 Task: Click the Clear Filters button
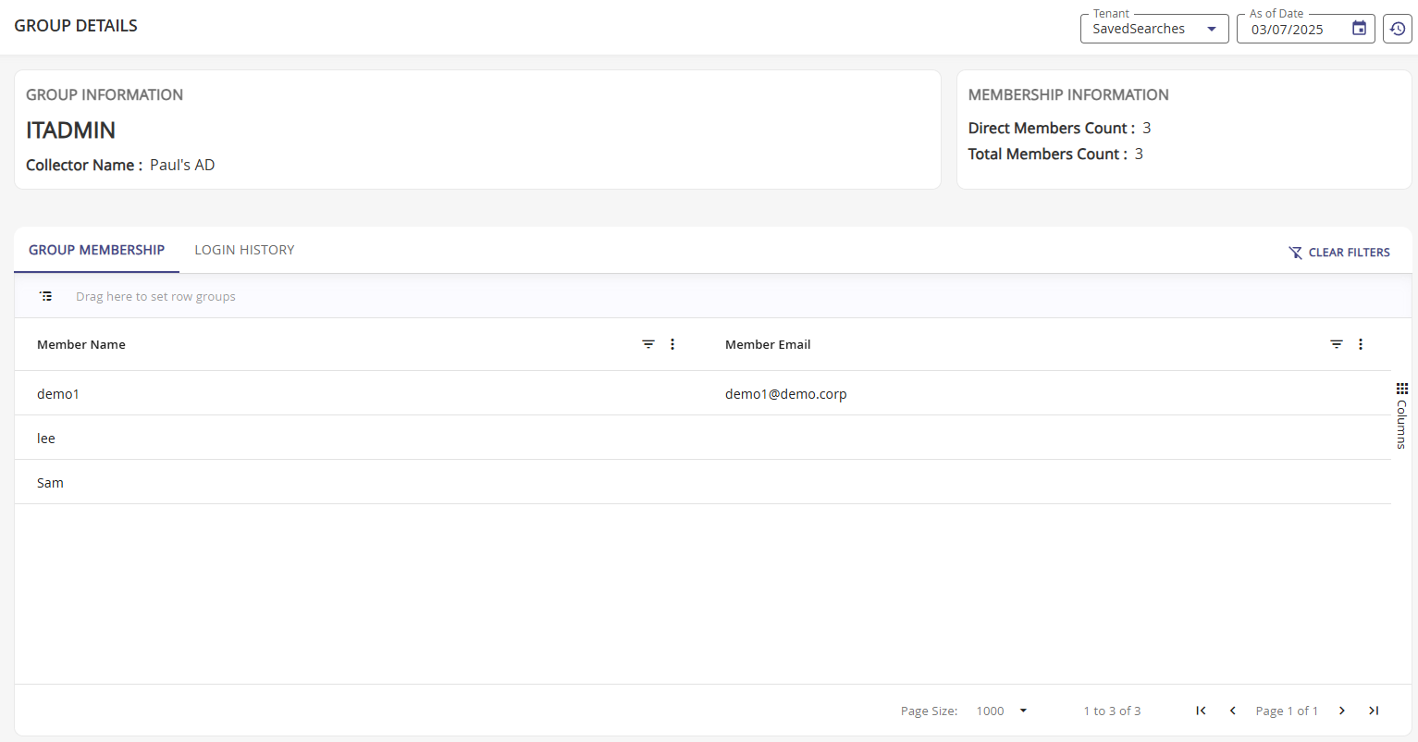click(x=1339, y=253)
